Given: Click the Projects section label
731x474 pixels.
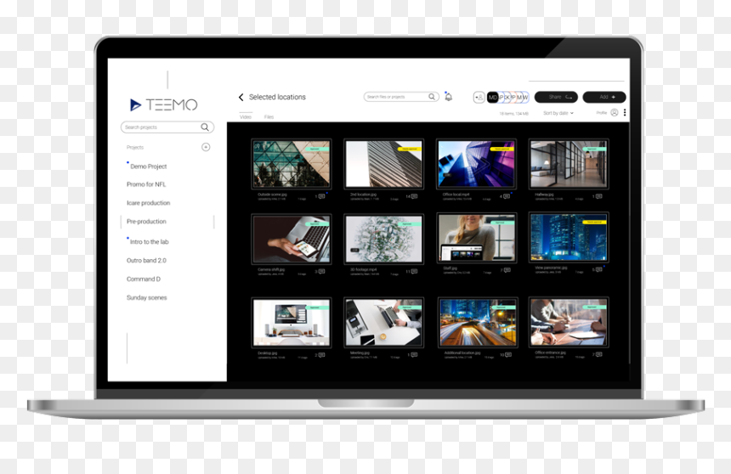Looking at the screenshot, I should point(135,147).
